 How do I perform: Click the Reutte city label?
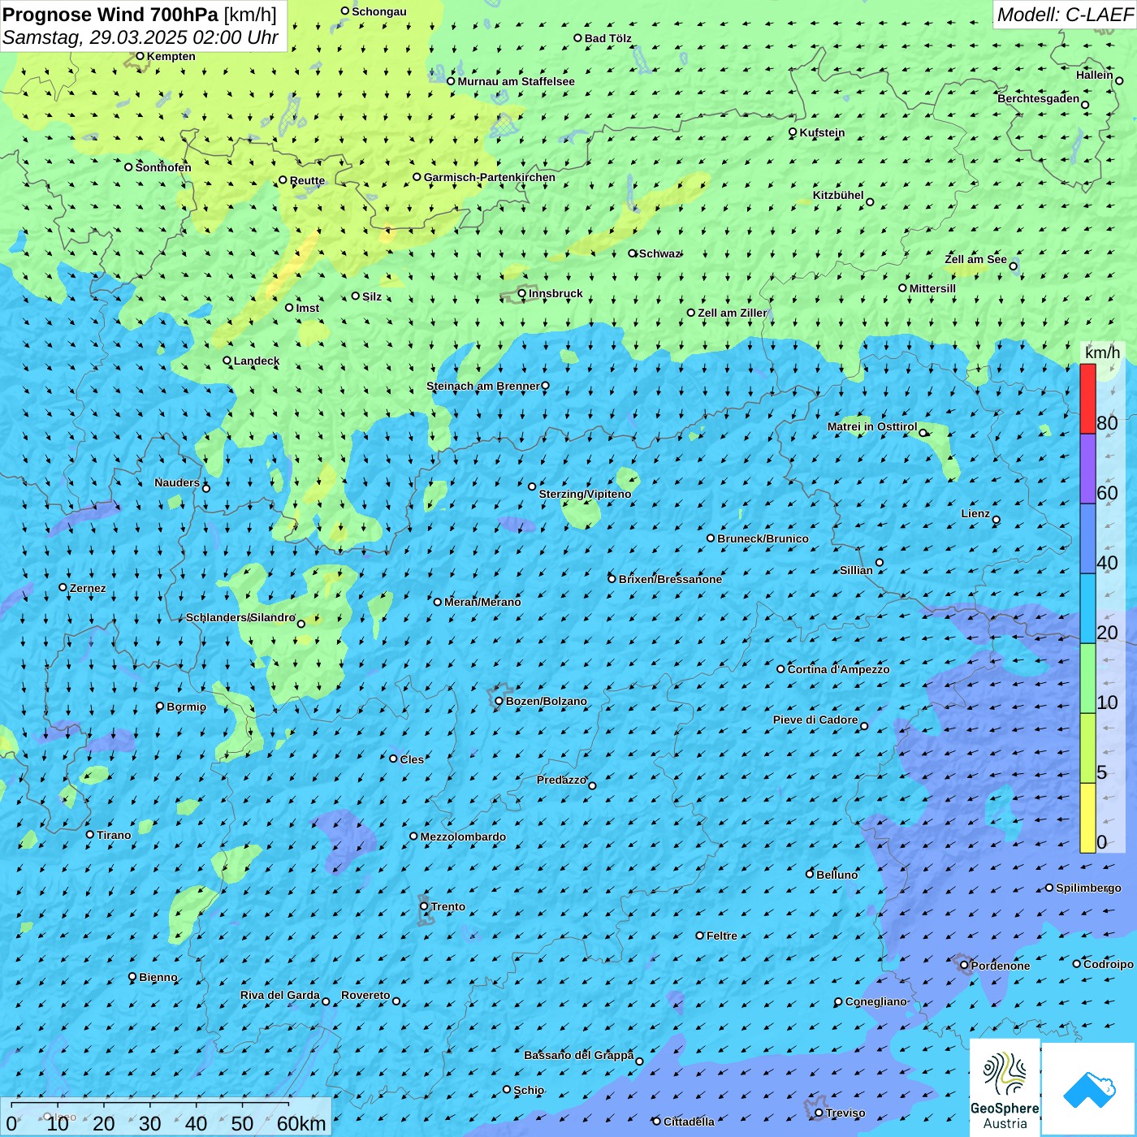coord(307,180)
